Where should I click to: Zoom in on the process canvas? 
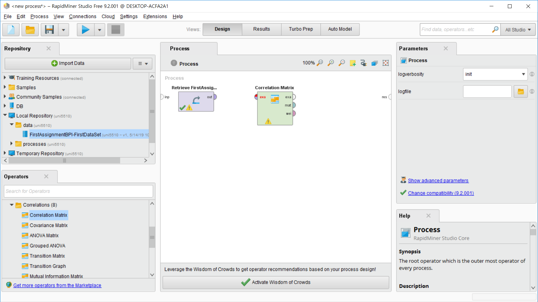click(x=331, y=63)
